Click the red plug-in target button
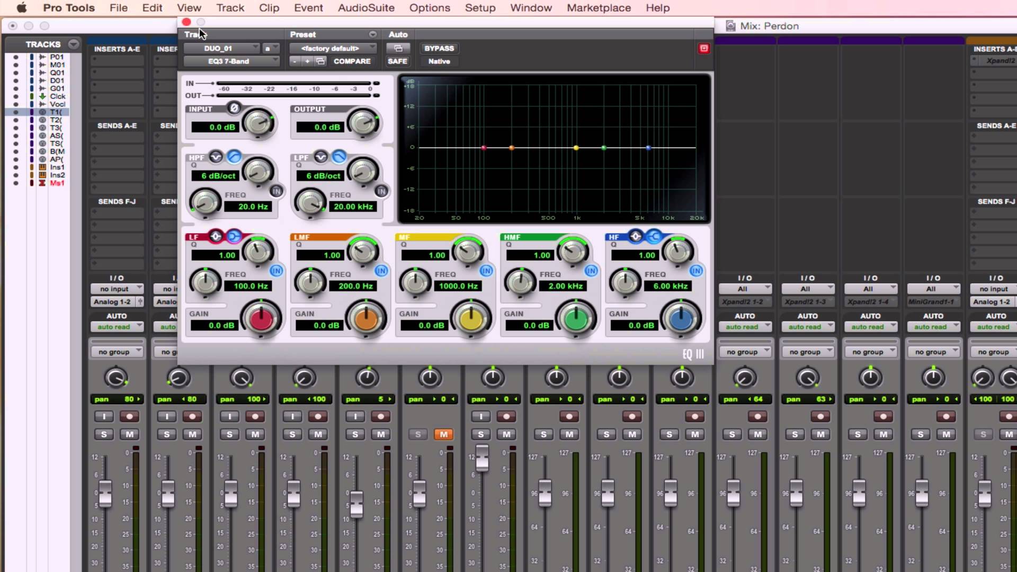 [x=704, y=48]
